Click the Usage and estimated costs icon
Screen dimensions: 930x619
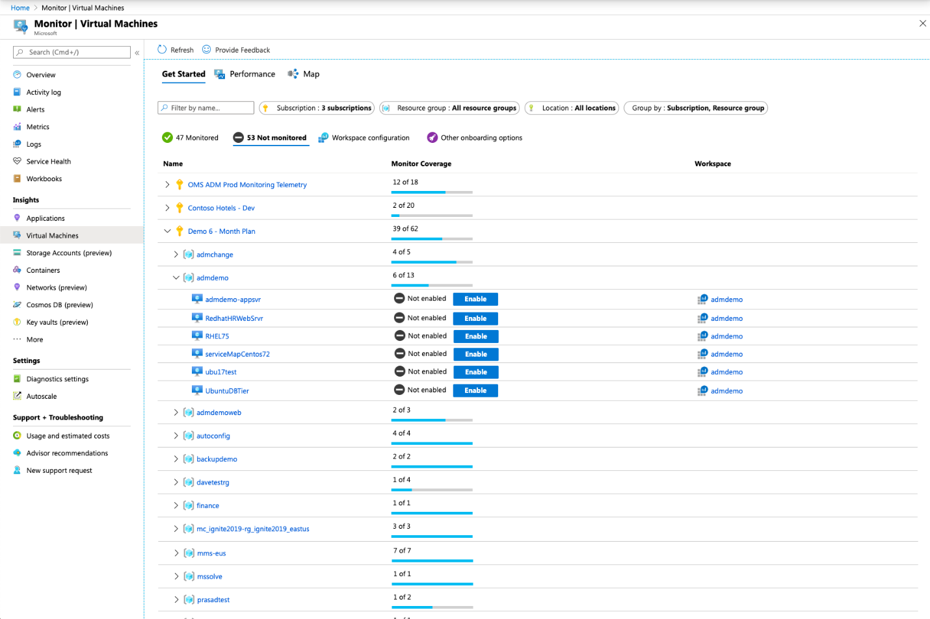pos(18,436)
